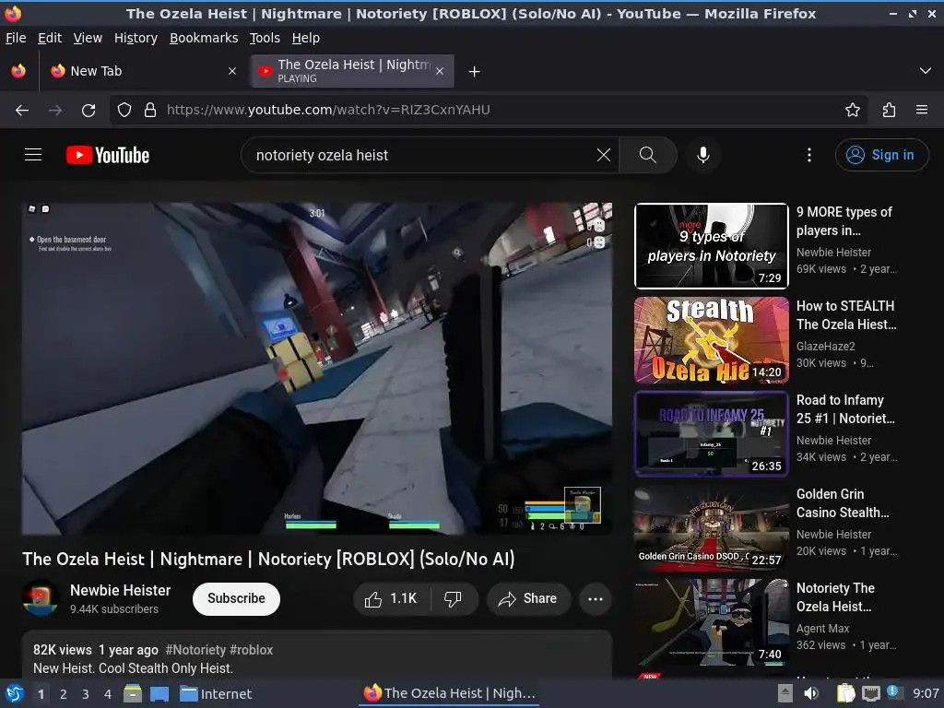The height and width of the screenshot is (708, 944).
Task: Open 'Golden Grin Casino Stealth' title
Action: pyautogui.click(x=843, y=503)
